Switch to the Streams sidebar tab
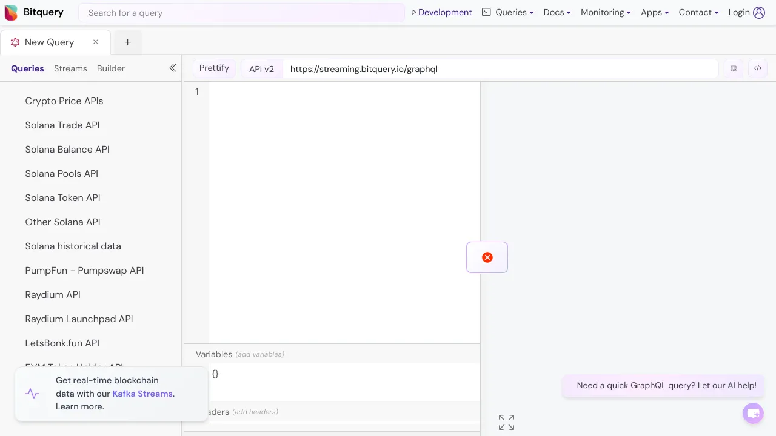776x436 pixels. pyautogui.click(x=70, y=68)
